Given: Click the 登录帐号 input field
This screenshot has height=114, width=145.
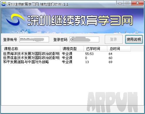Looking at the screenshot, I should pos(34,39).
